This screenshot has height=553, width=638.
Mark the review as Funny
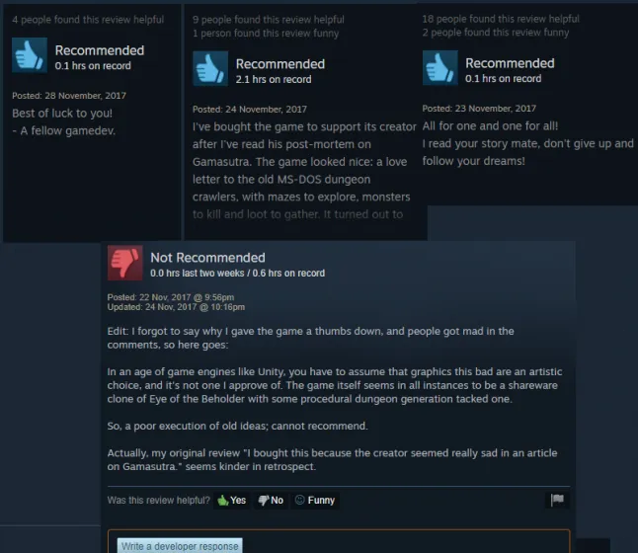(x=315, y=500)
